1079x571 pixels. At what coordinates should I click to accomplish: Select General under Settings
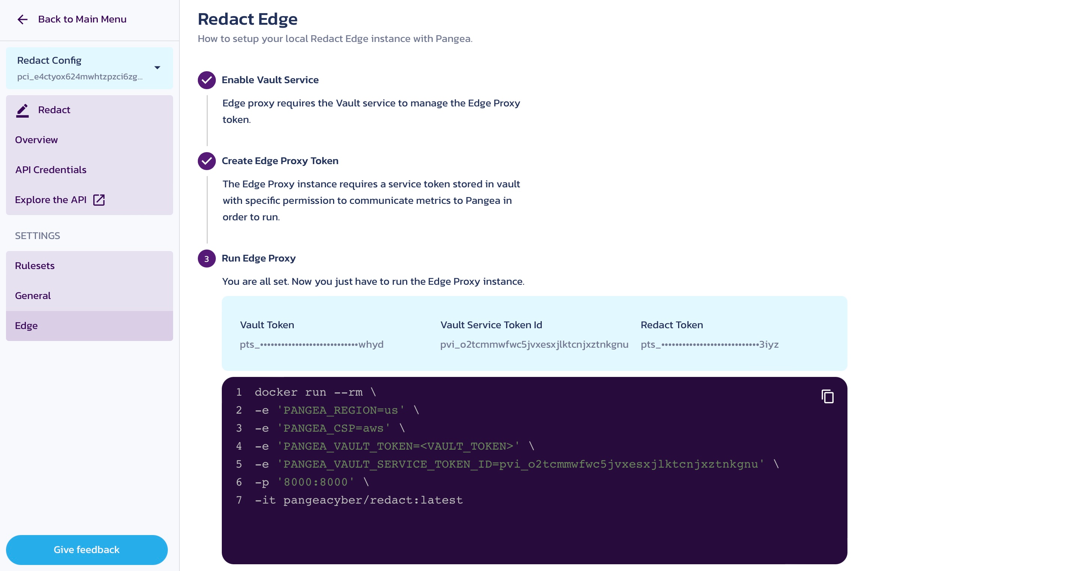[89, 296]
